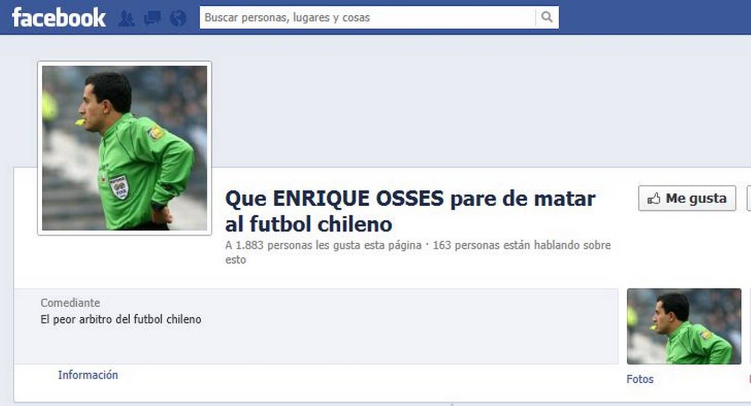Click the thumbs-up icon on Me gusta
Screen dimensions: 751x406
coord(654,198)
